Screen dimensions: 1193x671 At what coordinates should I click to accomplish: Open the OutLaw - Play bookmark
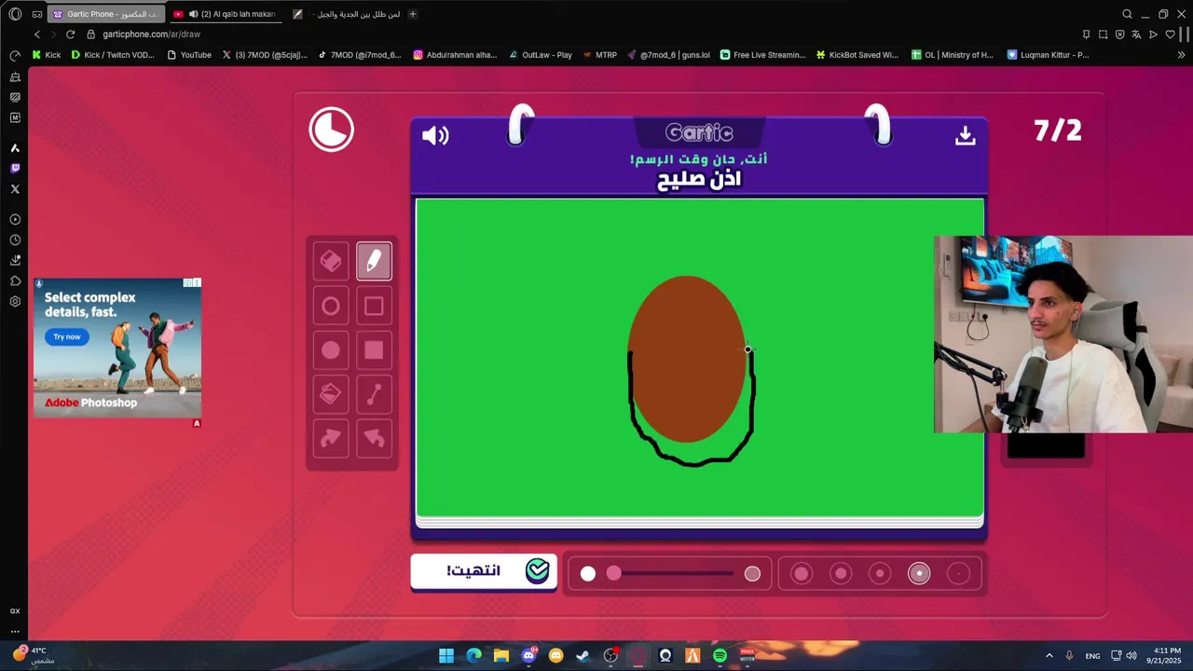coord(541,55)
